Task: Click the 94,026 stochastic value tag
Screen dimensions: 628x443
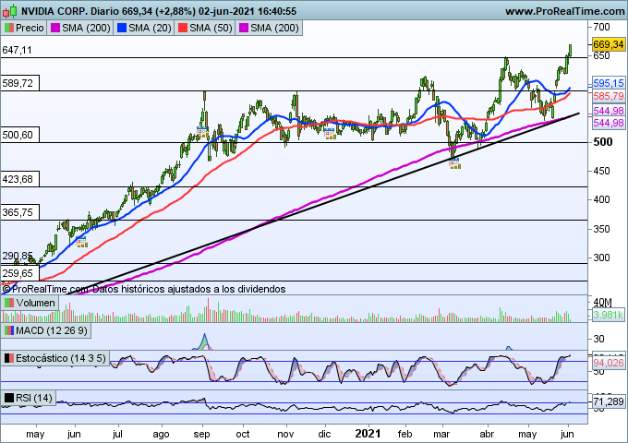Action: (608, 363)
